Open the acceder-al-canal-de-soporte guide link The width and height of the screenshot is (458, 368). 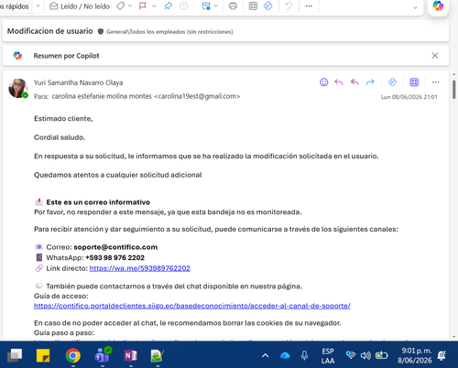pyautogui.click(x=192, y=306)
